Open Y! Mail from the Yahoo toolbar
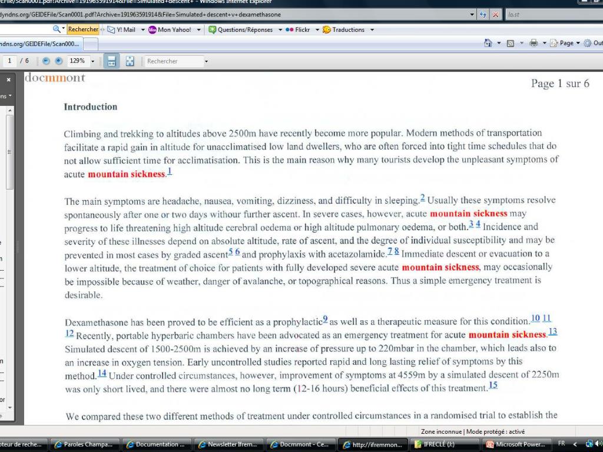The width and height of the screenshot is (603, 452). 121,29
